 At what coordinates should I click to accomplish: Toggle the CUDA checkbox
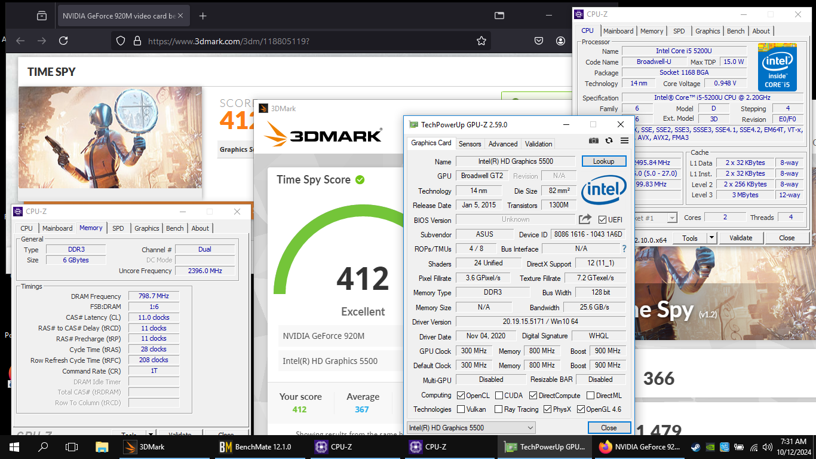click(x=498, y=395)
